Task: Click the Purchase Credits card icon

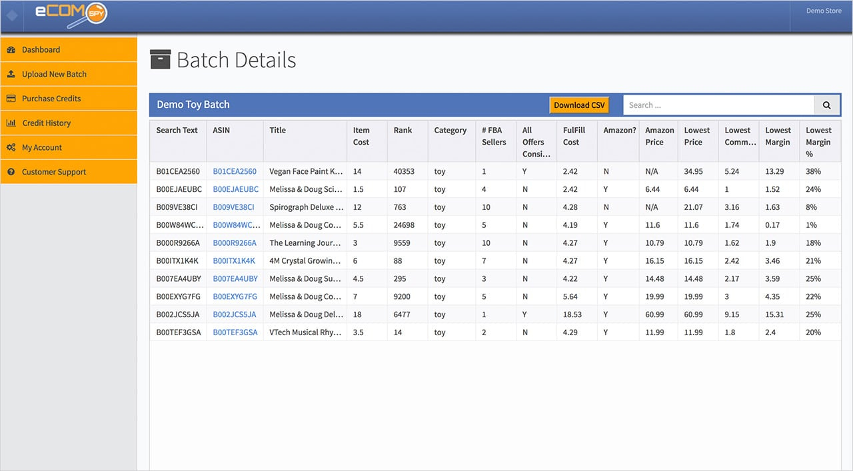Action: (x=11, y=99)
